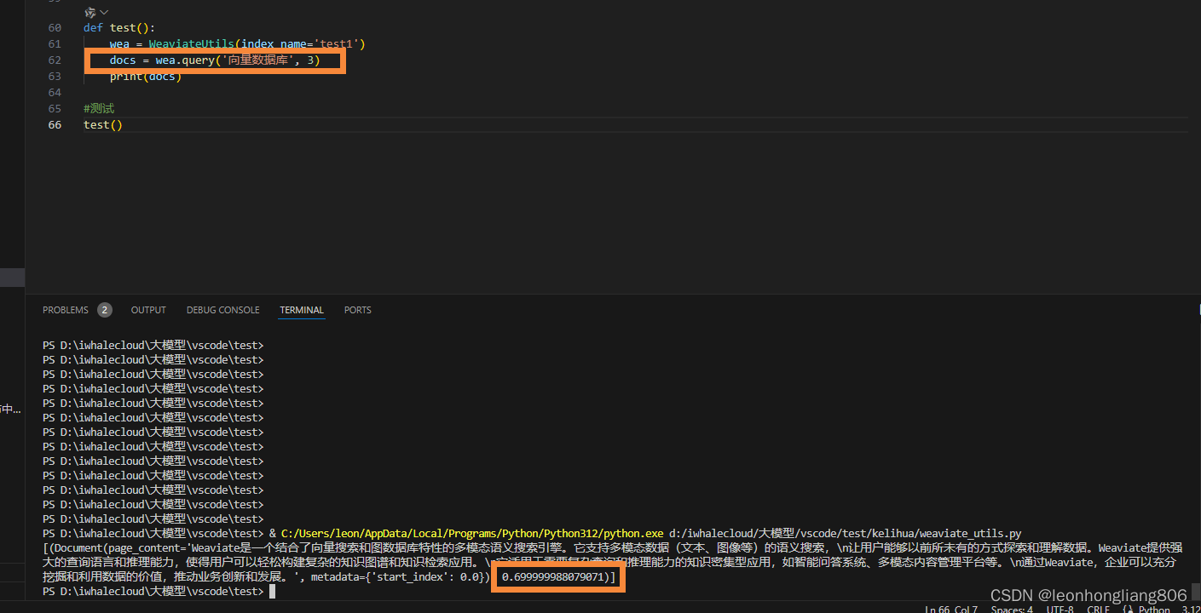Focus the terminal input at the last prompt

(272, 591)
